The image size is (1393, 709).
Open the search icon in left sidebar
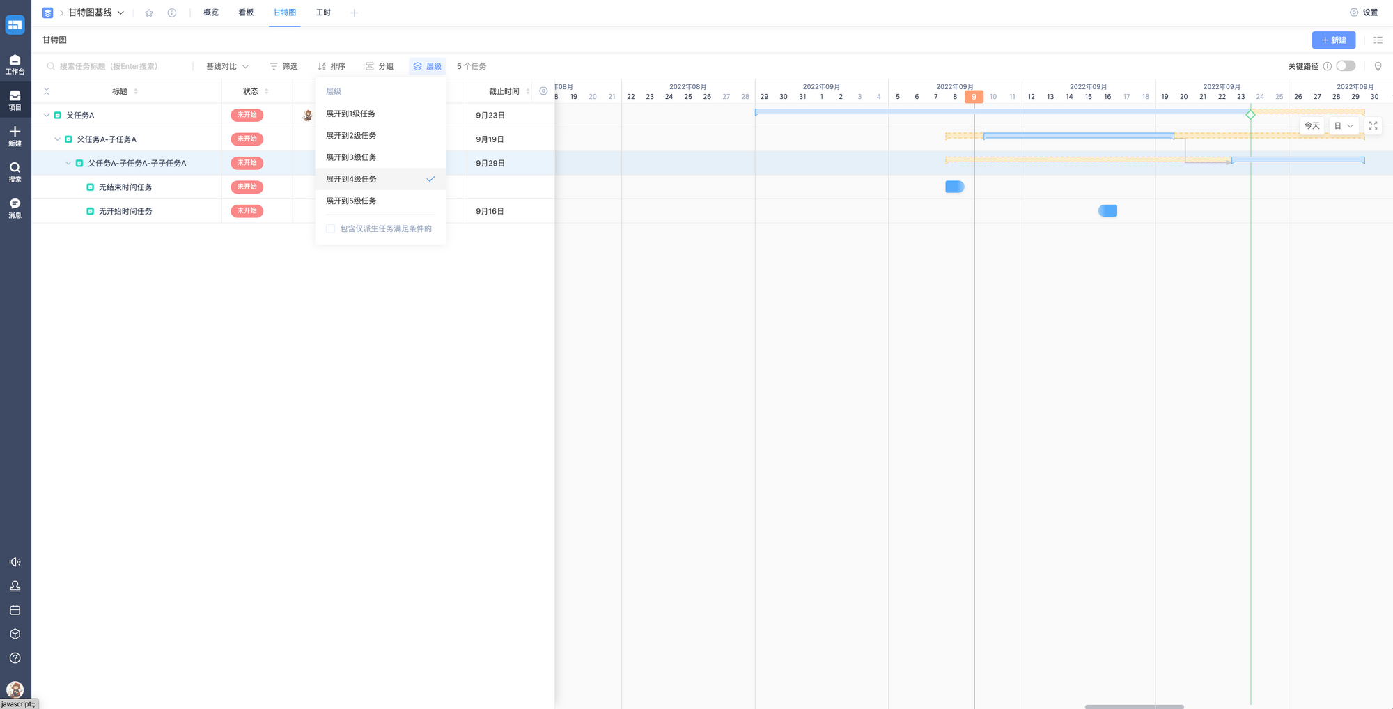[x=15, y=171]
